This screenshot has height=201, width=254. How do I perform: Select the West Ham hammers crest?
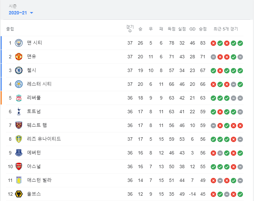point(19,125)
